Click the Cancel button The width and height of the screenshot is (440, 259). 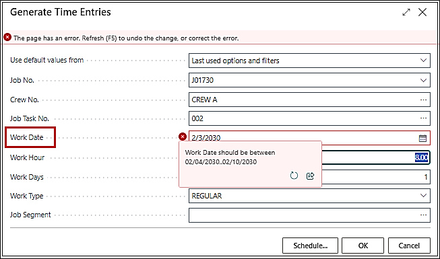click(409, 246)
